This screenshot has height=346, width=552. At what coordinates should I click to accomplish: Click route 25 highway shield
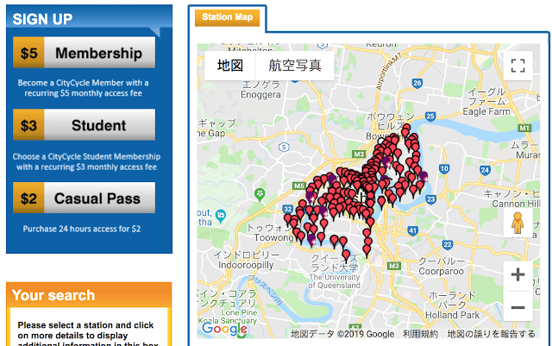tap(430, 116)
